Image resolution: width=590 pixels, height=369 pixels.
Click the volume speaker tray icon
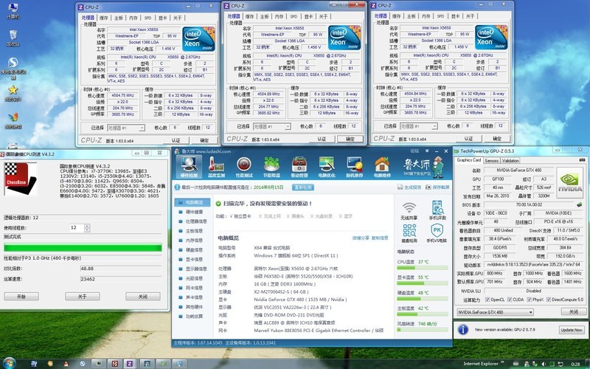tap(544, 364)
